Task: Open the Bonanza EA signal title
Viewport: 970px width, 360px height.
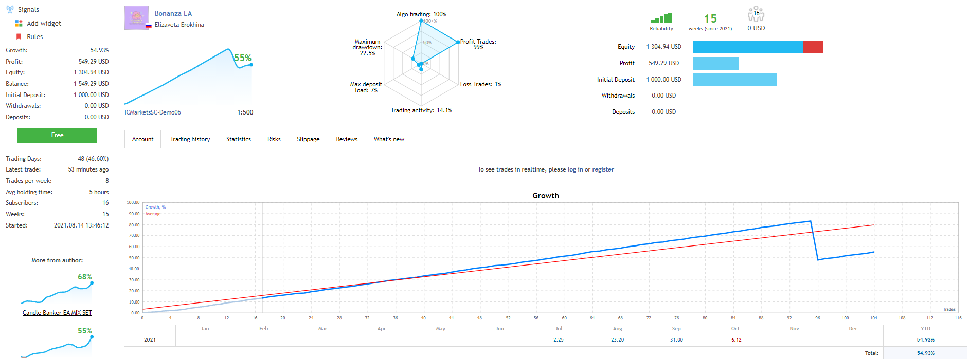Action: click(x=173, y=13)
